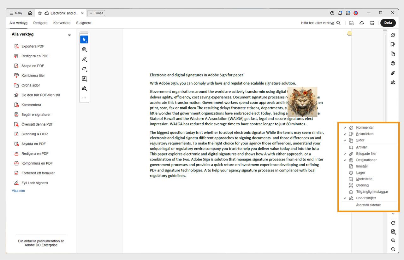Zoom in with the magnifier plus icon
This screenshot has width=404, height=260.
click(x=393, y=240)
